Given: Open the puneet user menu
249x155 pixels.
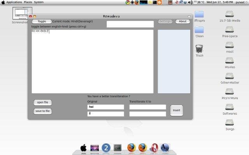Looking at the screenshot, I should [240, 2].
